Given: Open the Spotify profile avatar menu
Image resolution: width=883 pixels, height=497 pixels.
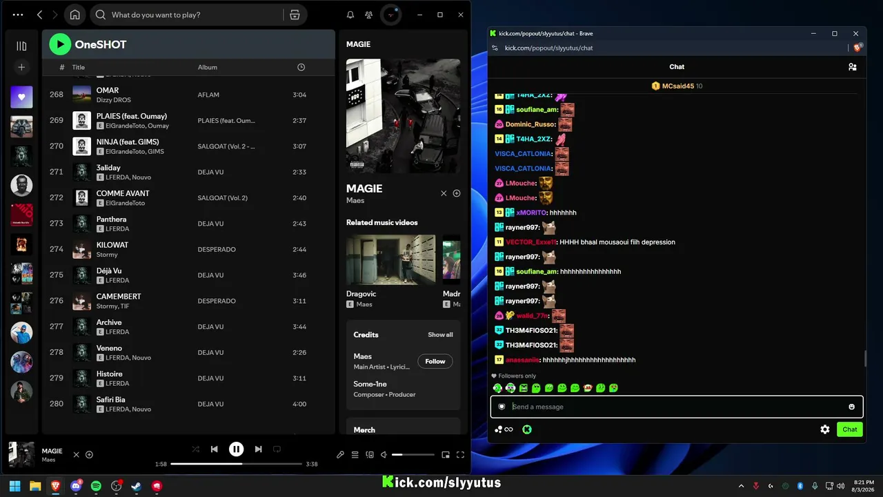Looking at the screenshot, I should click(x=391, y=14).
